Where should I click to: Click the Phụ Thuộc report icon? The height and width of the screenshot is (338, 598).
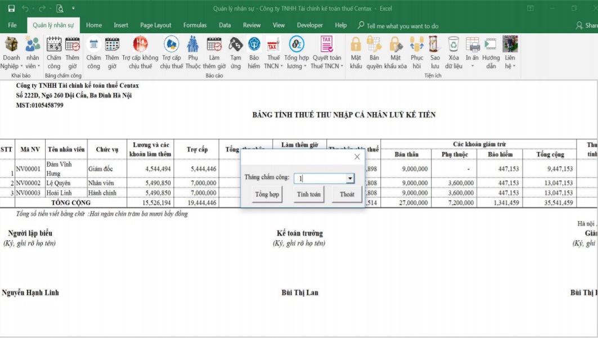193,45
